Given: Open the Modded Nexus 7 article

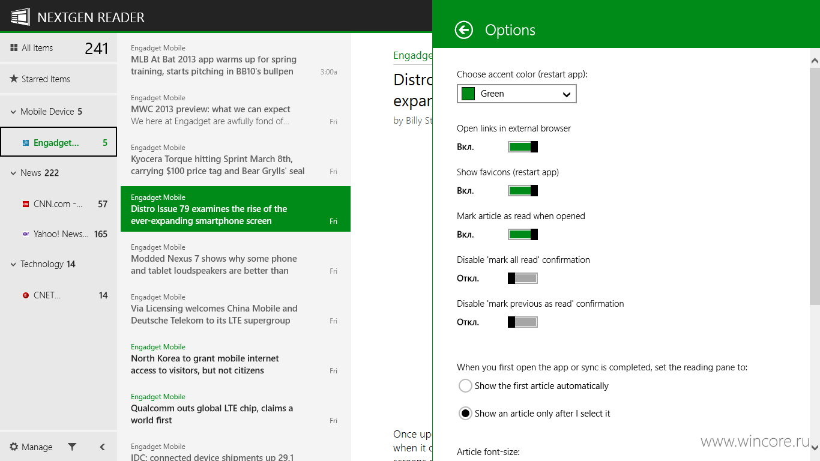Looking at the screenshot, I should coord(235,259).
